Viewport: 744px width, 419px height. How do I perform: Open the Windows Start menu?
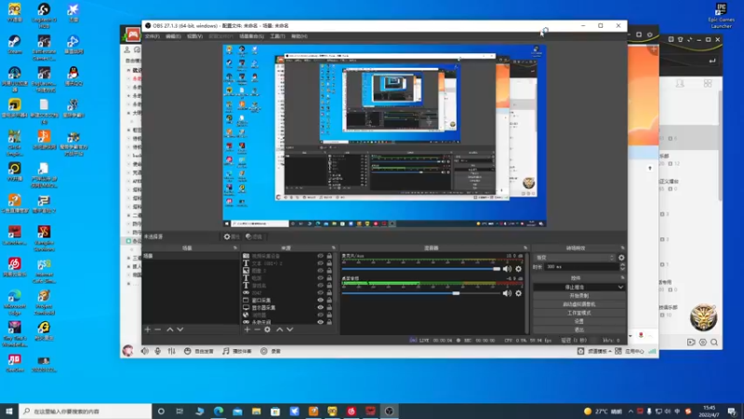(9, 412)
